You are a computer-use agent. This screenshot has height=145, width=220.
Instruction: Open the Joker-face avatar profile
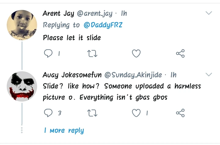22,86
